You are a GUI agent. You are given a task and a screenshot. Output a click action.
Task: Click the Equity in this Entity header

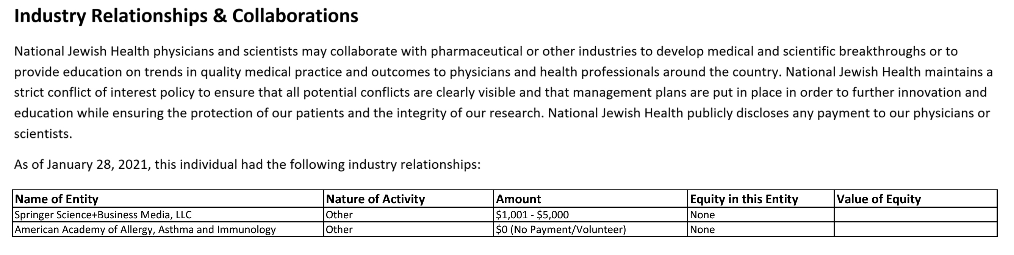pyautogui.click(x=761, y=199)
